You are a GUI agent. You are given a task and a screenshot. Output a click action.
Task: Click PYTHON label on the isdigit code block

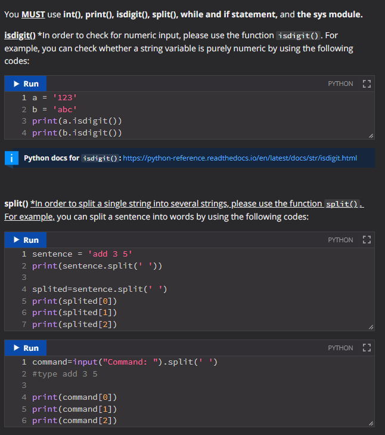(340, 84)
